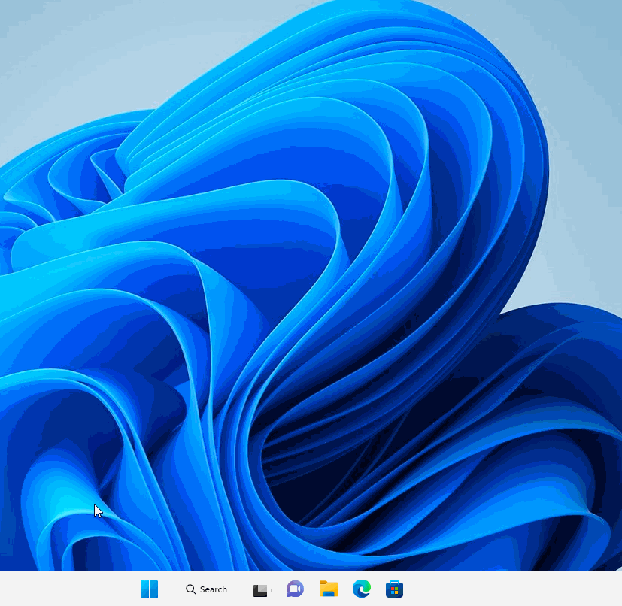Open the Windows Start menu

click(x=149, y=589)
